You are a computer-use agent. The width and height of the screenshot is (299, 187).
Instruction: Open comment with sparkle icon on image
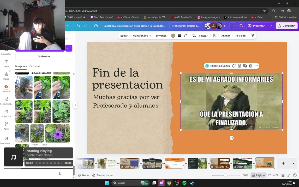pyautogui.click(x=234, y=66)
